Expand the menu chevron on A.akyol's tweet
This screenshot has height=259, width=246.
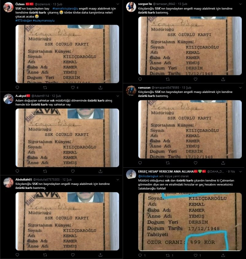coord(118,96)
